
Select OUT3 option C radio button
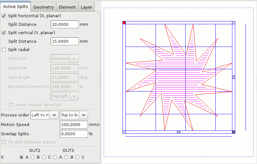click(77, 157)
